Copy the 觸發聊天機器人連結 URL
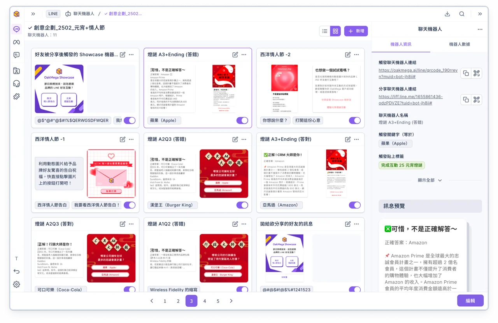The image size is (498, 323). [466, 73]
